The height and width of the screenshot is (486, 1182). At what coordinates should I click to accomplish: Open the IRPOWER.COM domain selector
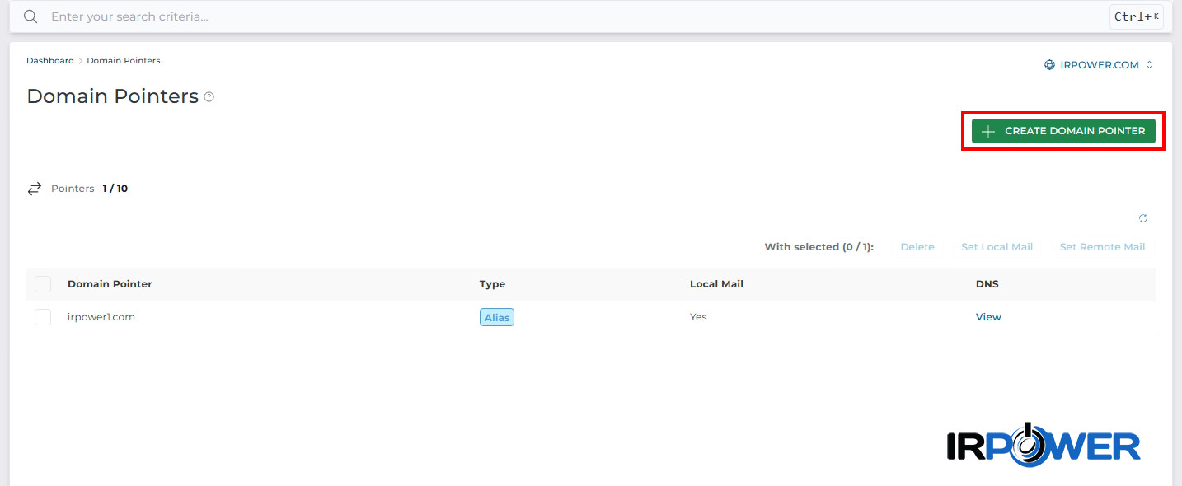1099,64
